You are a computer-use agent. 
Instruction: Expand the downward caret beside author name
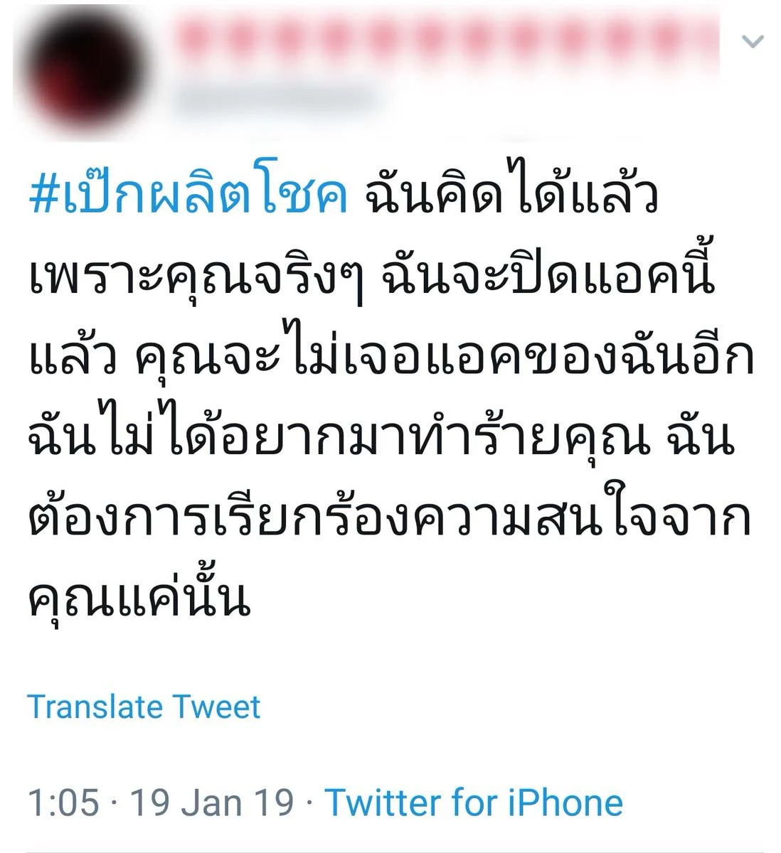(752, 41)
